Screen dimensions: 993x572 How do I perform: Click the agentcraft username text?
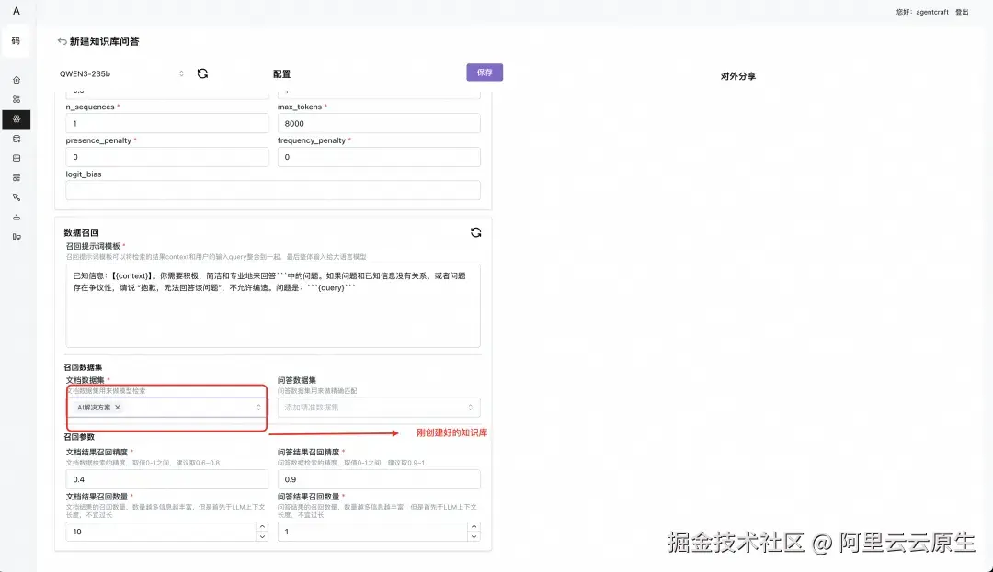932,12
